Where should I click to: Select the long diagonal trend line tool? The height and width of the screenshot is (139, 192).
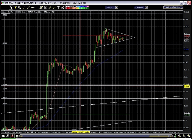point(28,8)
